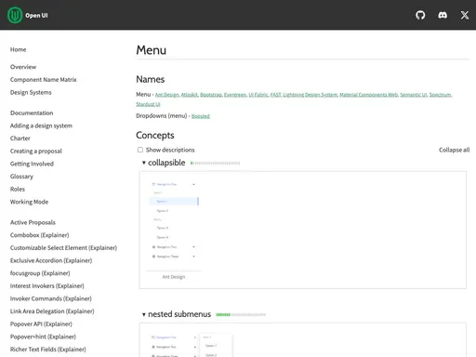Open Component Name Matrix page
Viewport: 476px width, 357px height.
44,80
